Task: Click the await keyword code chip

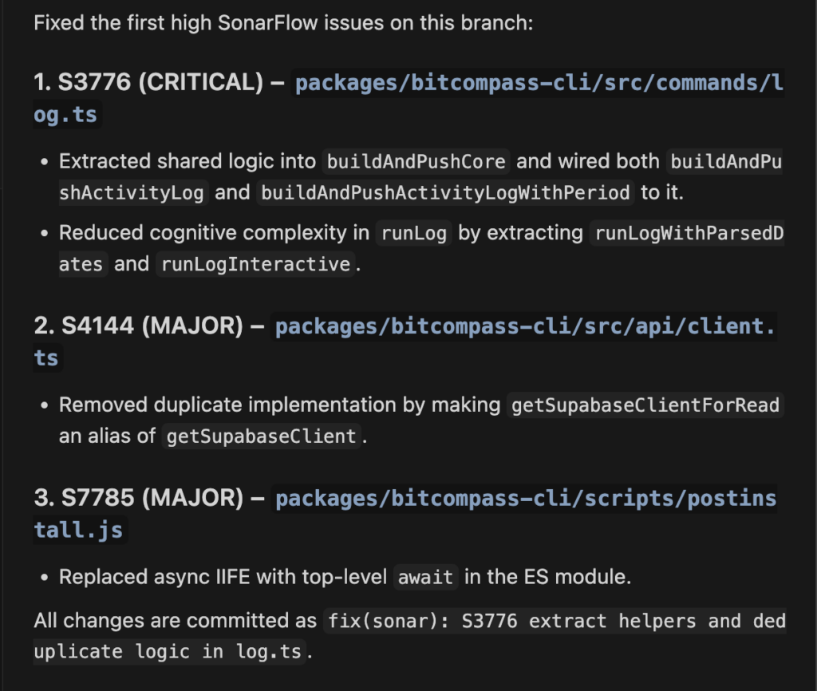Action: coord(424,578)
